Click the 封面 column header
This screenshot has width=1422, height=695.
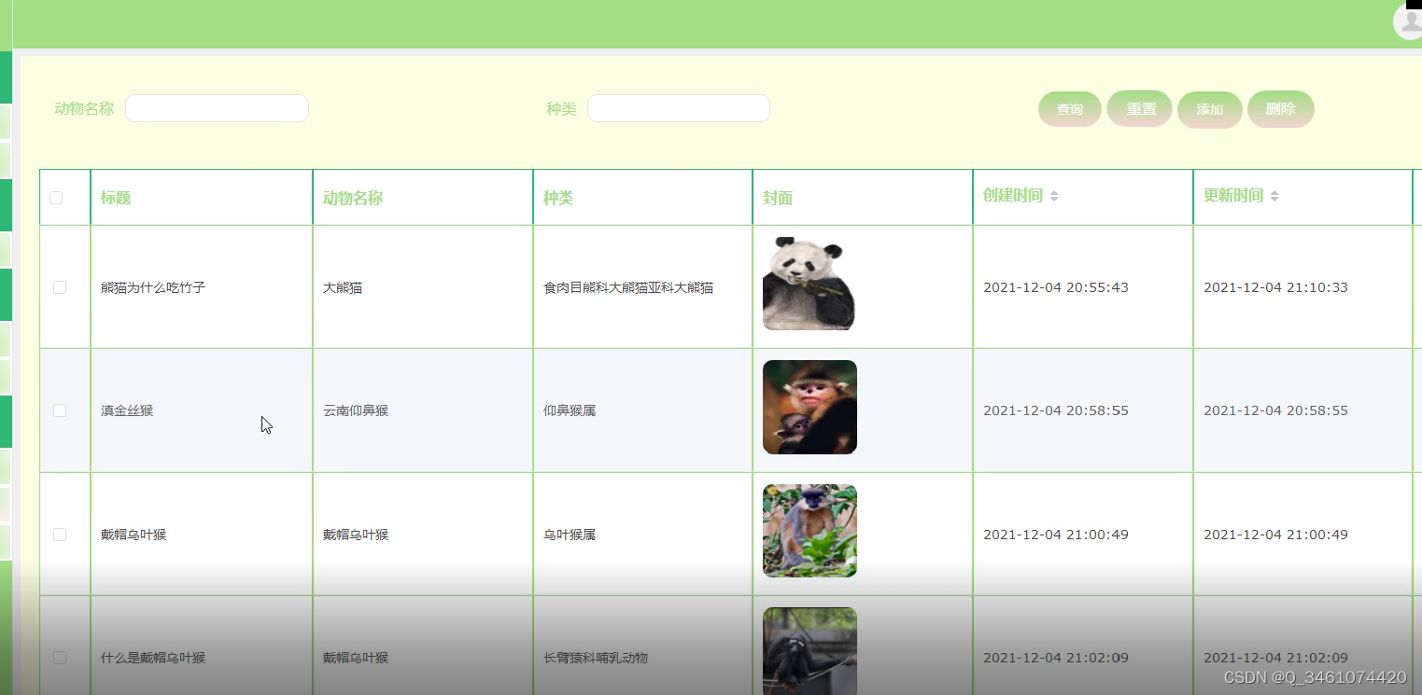pyautogui.click(x=778, y=198)
